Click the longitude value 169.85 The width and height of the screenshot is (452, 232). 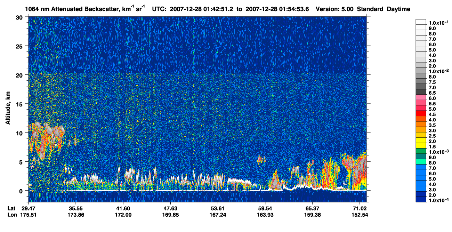170,215
